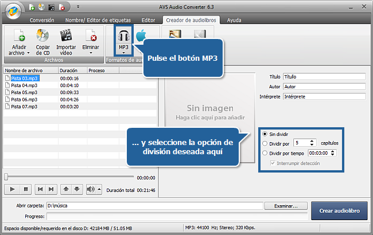Open the Eliminar dropdown menu

(x=90, y=52)
